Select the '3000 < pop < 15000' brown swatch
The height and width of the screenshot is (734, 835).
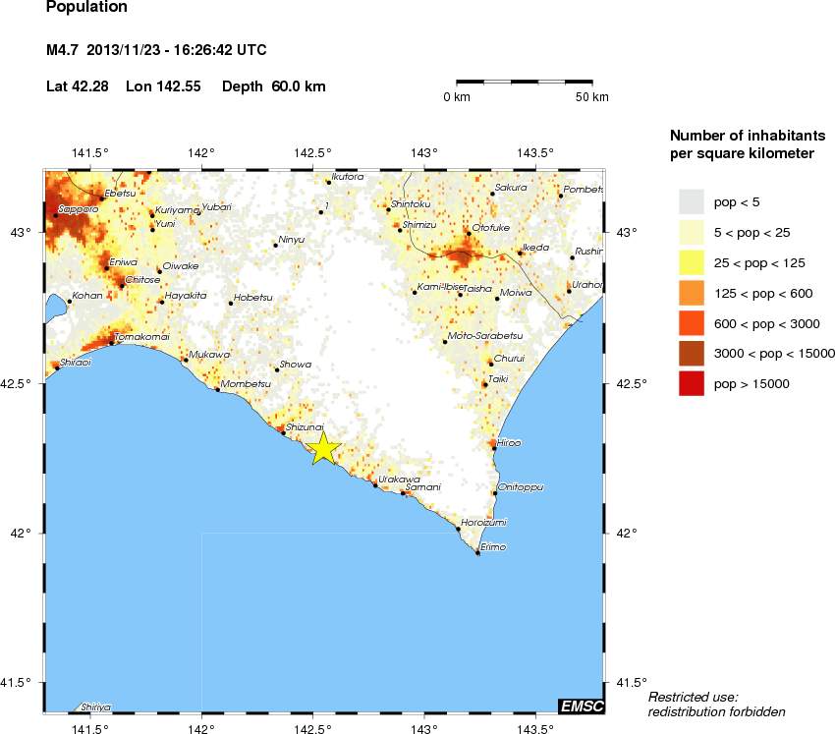693,354
